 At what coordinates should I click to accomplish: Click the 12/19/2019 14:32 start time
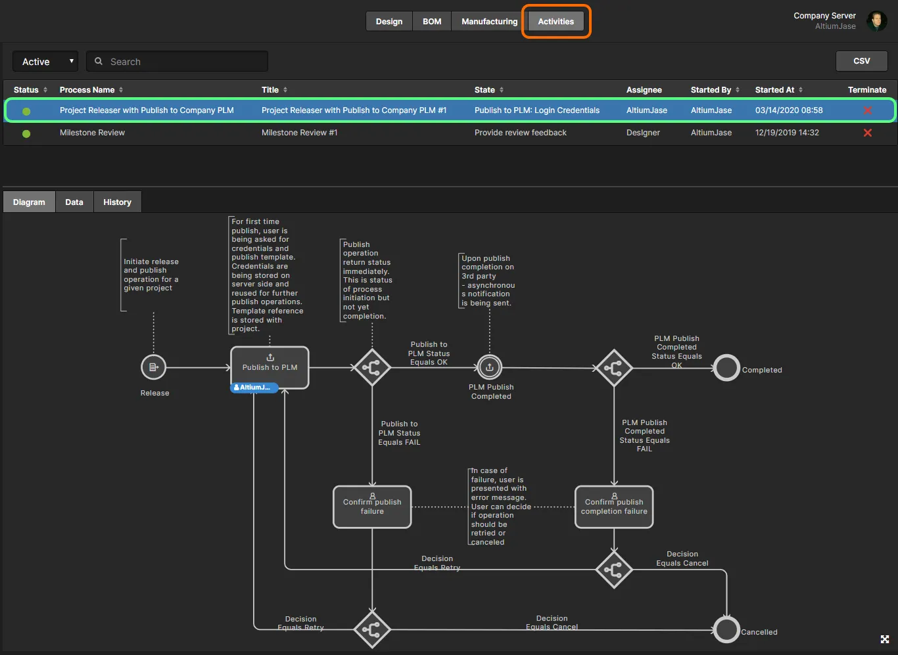[787, 133]
